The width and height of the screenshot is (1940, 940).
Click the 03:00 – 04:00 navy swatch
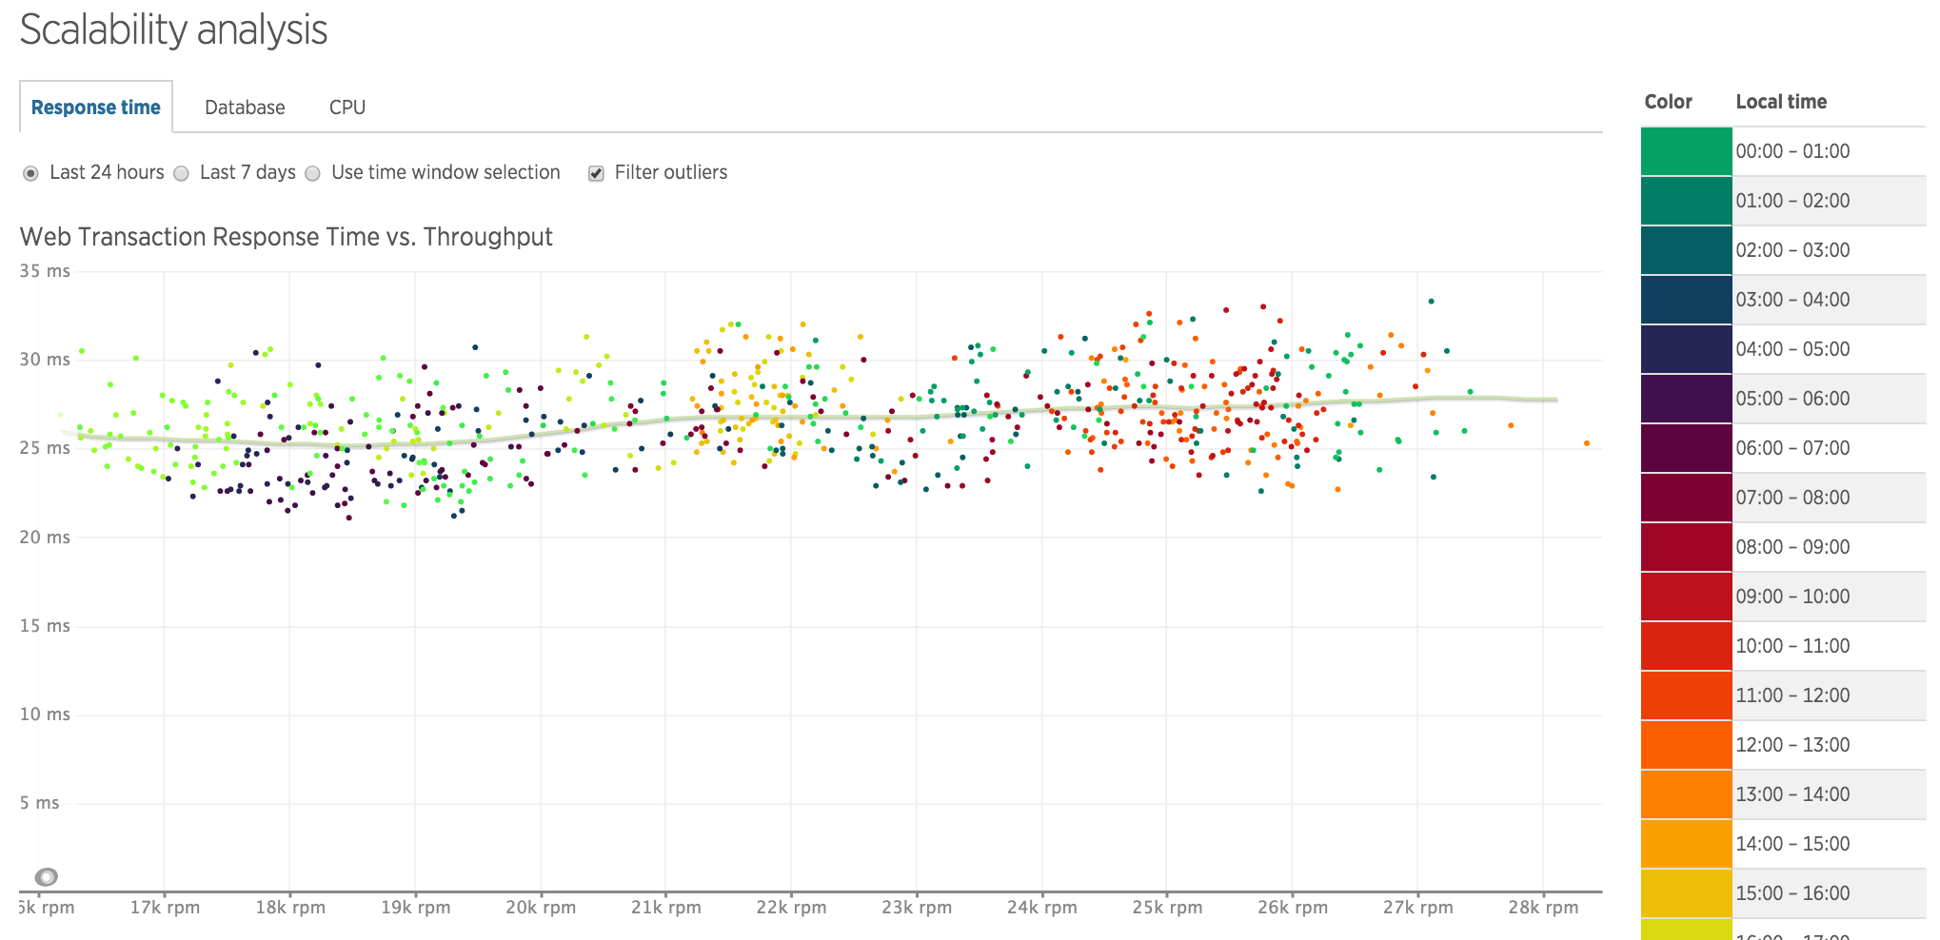[1686, 300]
